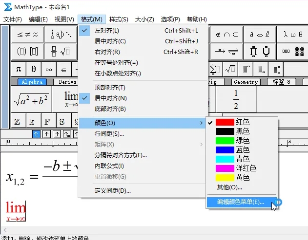Insert the double-struck F symbol
Screen dimensions: 308x240
49,120
